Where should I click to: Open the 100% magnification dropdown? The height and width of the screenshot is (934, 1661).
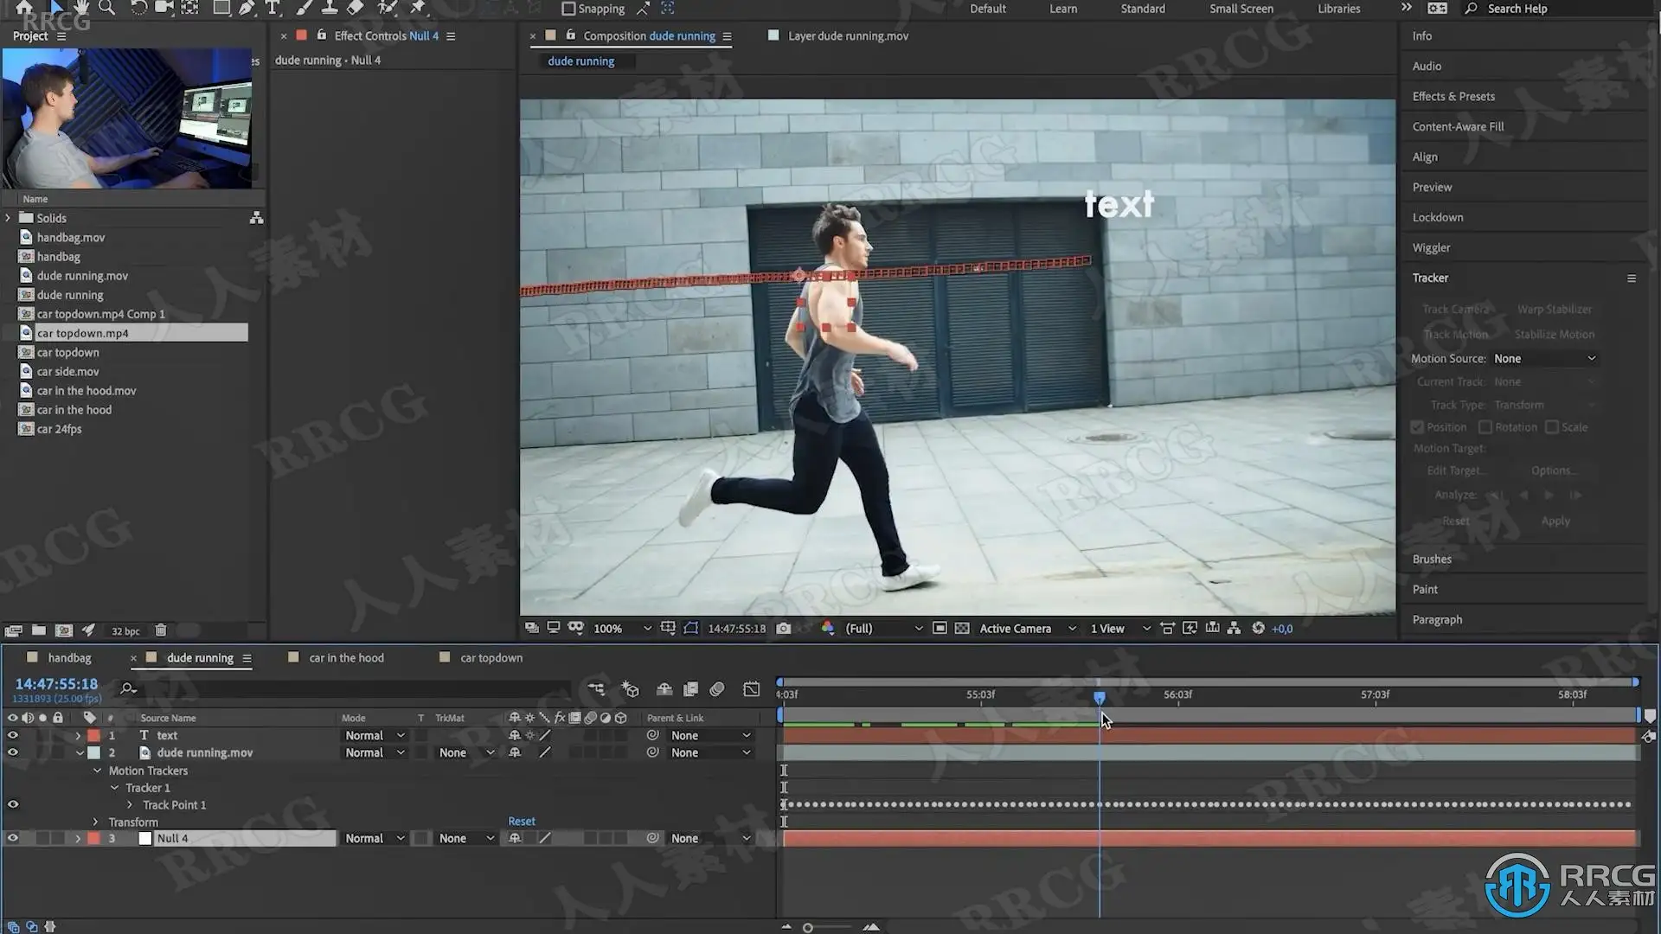point(646,629)
